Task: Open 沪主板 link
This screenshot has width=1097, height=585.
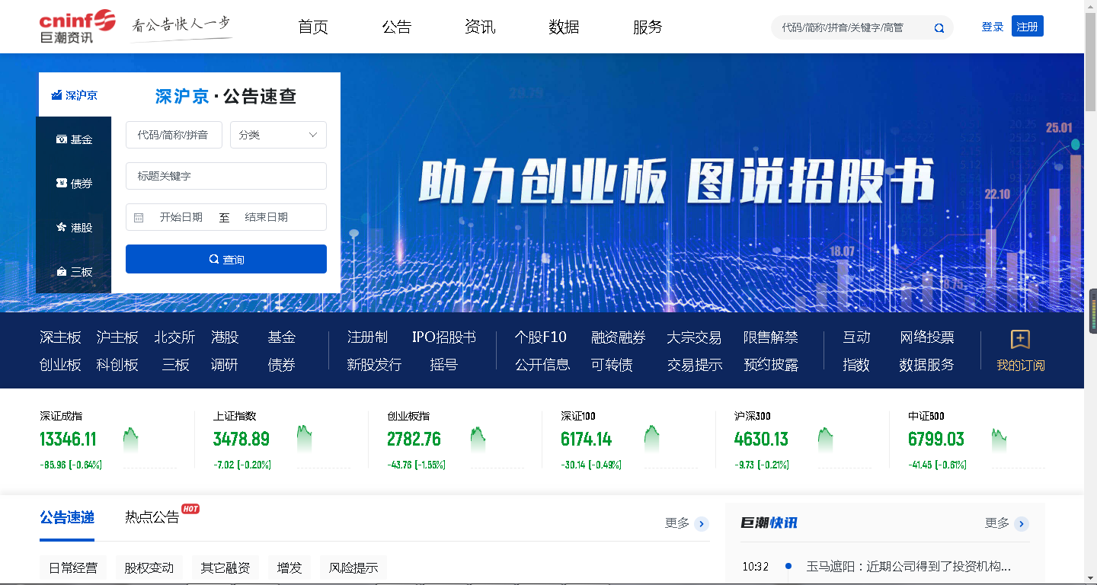Action: click(x=117, y=337)
